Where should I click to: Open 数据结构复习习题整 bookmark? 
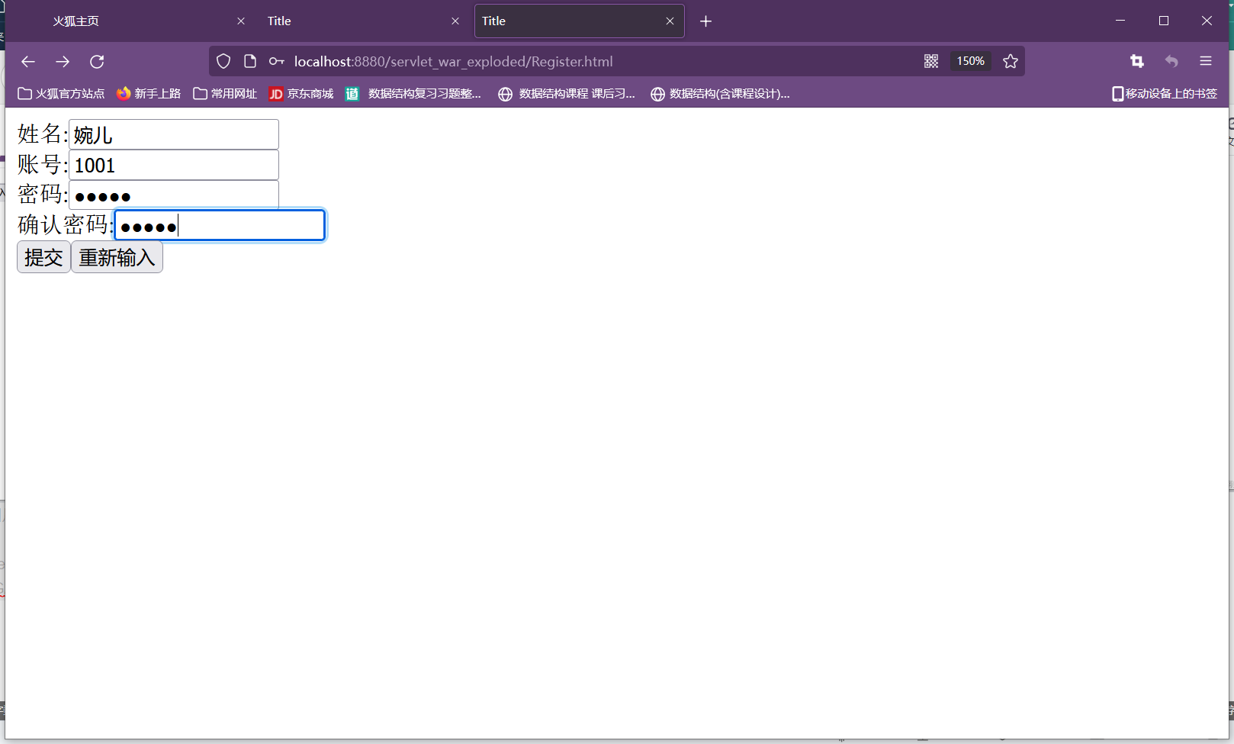413,94
